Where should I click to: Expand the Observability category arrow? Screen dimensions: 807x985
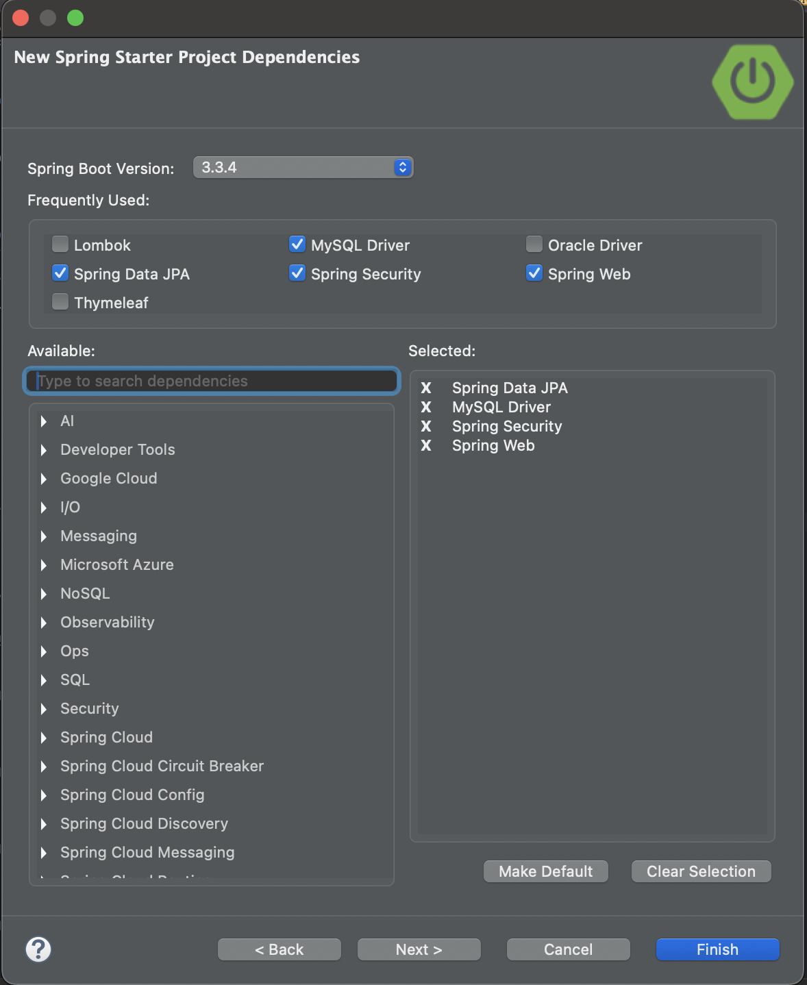pos(44,623)
